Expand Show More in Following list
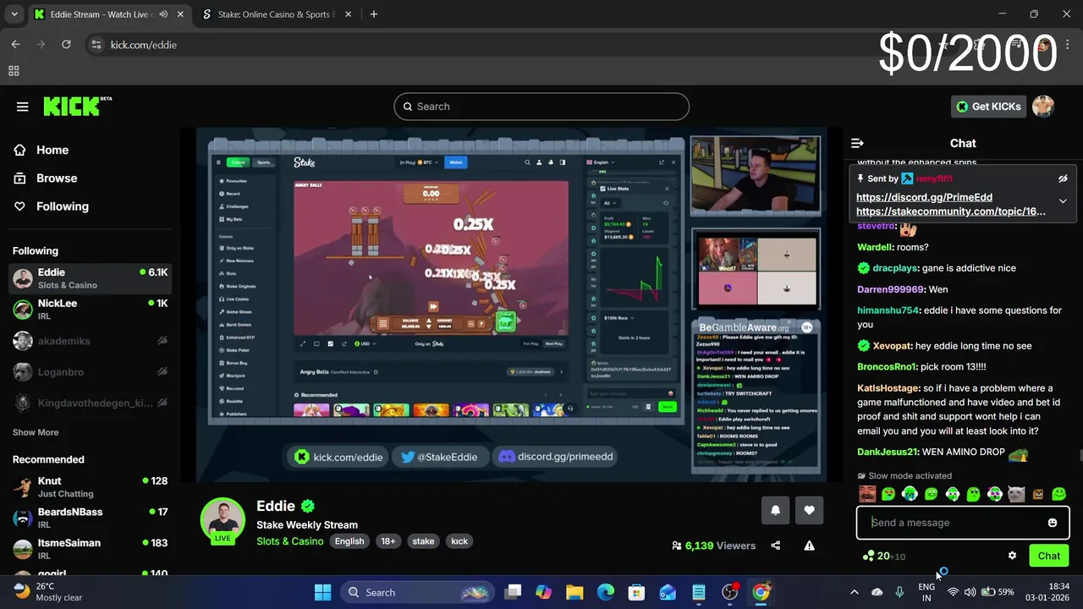Screen dimensions: 1083x609 coord(36,432)
